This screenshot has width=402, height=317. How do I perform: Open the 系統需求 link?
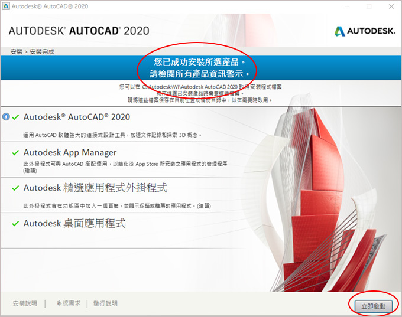69,303
